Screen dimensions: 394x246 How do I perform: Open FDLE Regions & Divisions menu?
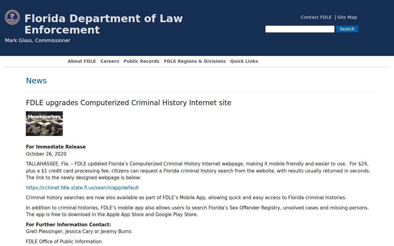pos(195,61)
